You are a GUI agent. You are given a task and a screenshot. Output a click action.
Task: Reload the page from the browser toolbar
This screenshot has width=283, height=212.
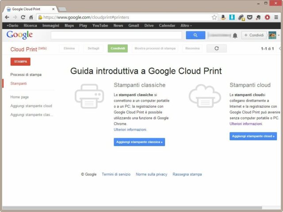23,17
